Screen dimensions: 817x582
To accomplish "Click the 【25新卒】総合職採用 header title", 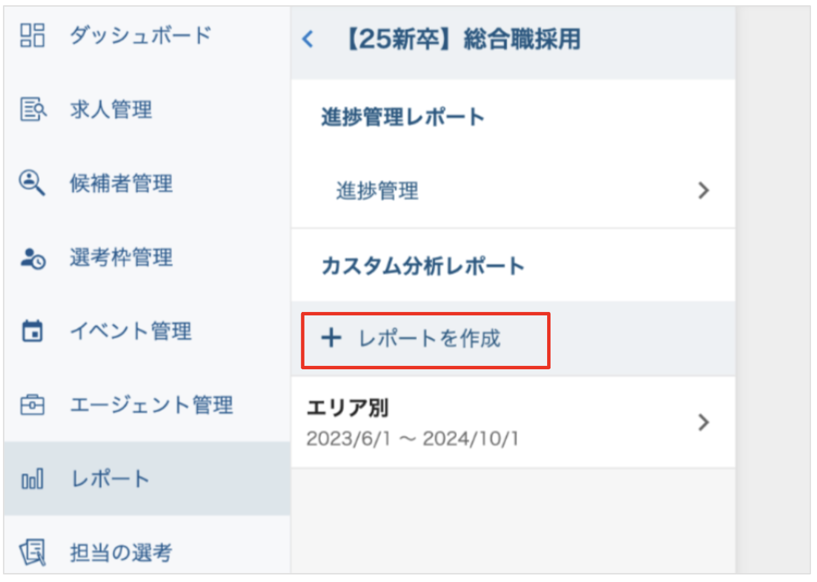I will (464, 40).
